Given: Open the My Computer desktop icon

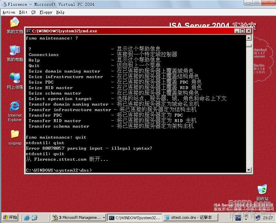Looking at the screenshot, I should 15,53.
